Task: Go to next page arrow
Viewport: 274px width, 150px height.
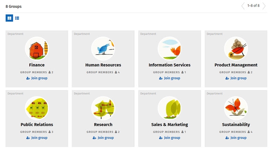Action: pos(264,6)
